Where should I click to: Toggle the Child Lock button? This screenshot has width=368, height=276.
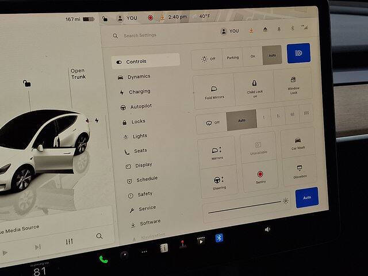pos(254,88)
